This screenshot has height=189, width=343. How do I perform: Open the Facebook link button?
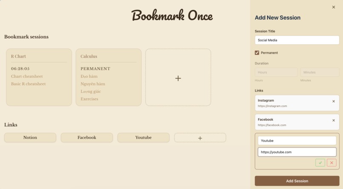[87, 137]
